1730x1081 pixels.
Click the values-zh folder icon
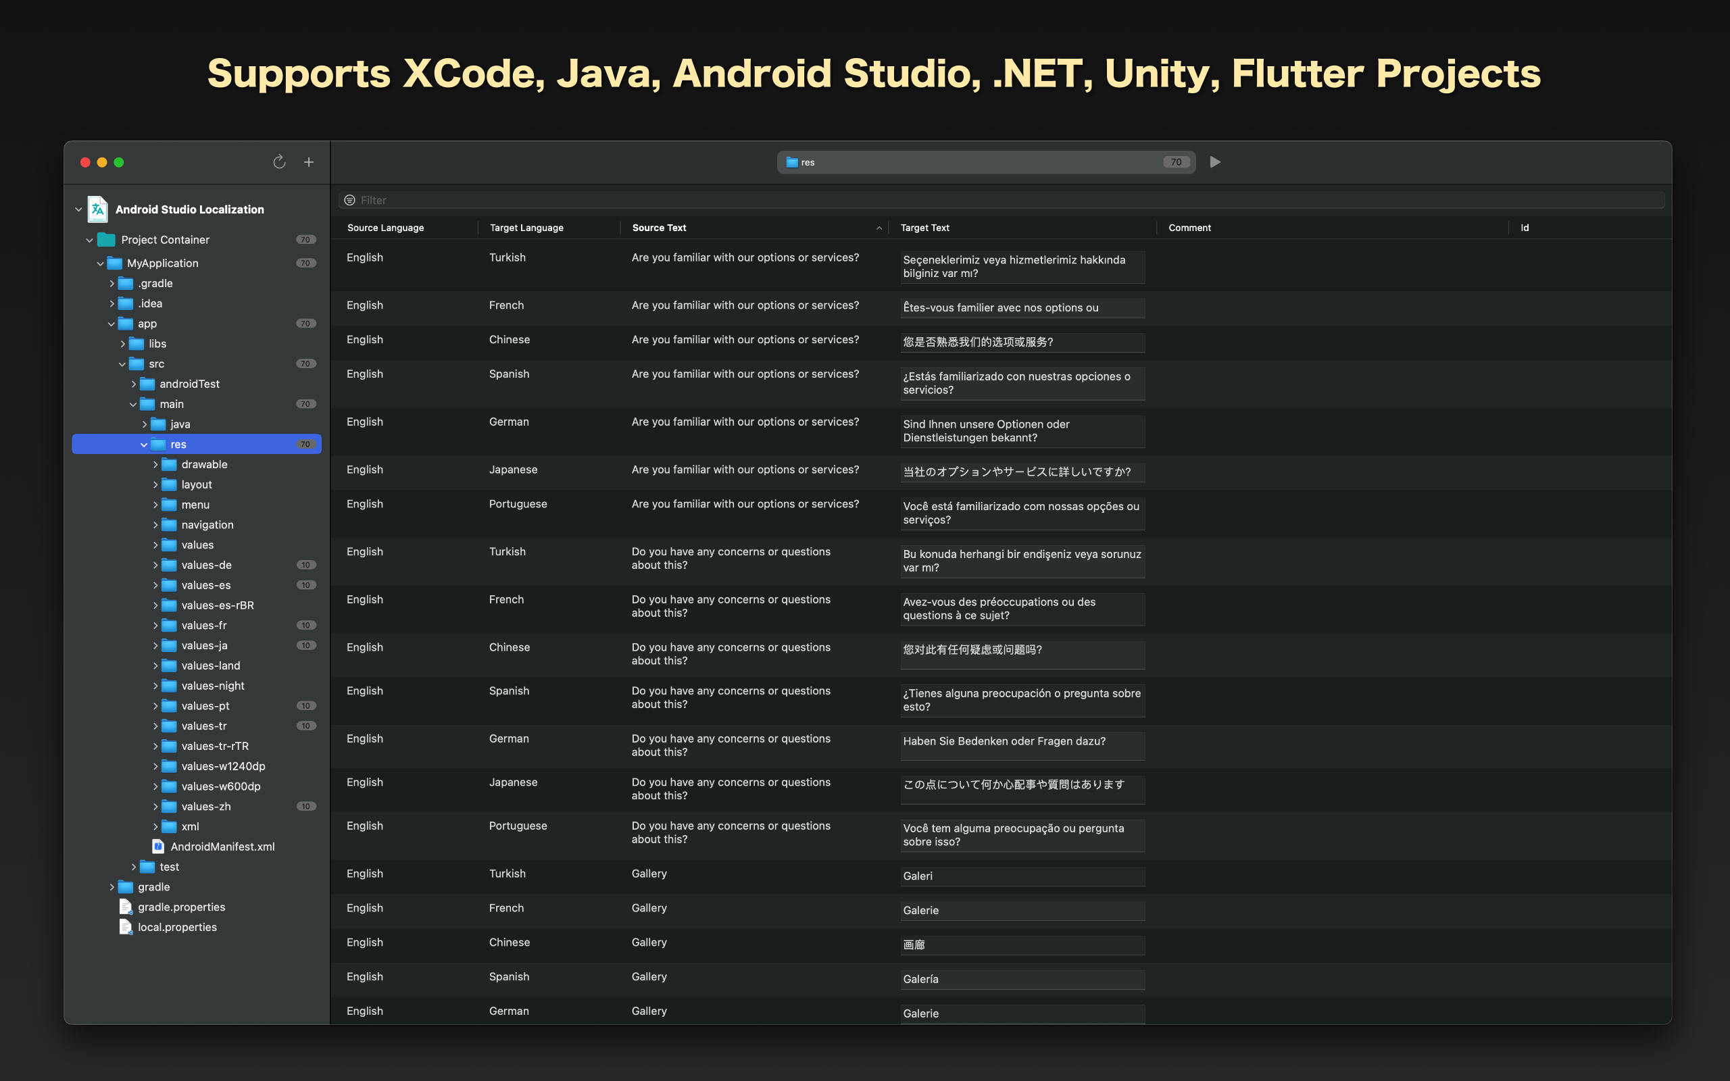click(x=170, y=806)
